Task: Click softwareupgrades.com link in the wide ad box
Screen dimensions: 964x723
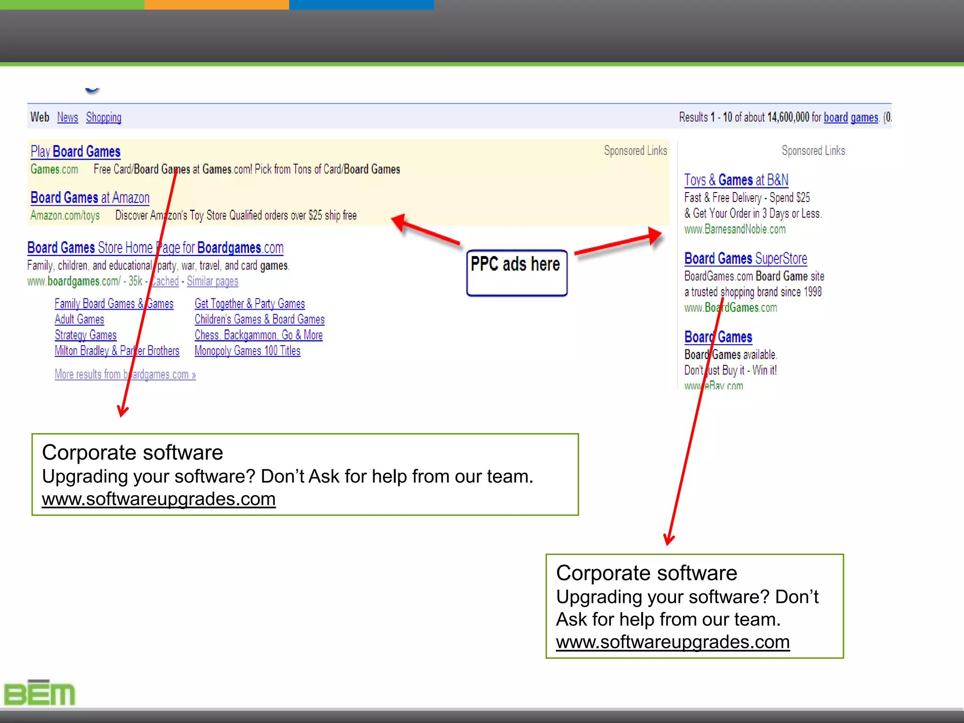Action: point(159,499)
